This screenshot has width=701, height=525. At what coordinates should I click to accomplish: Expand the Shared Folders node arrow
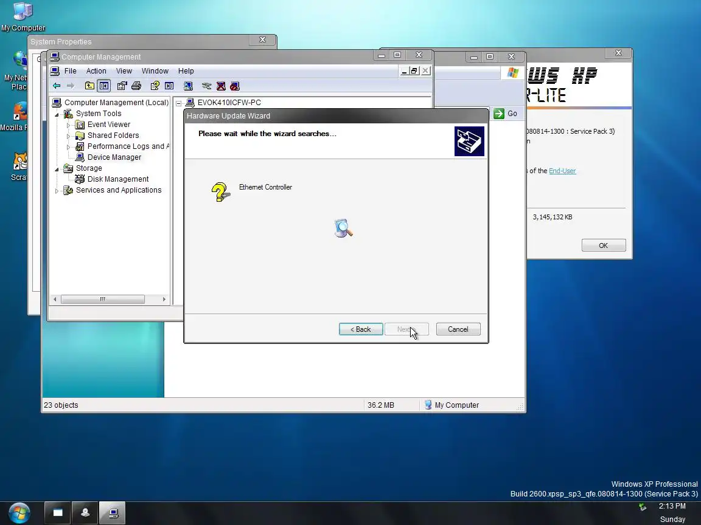click(x=68, y=136)
